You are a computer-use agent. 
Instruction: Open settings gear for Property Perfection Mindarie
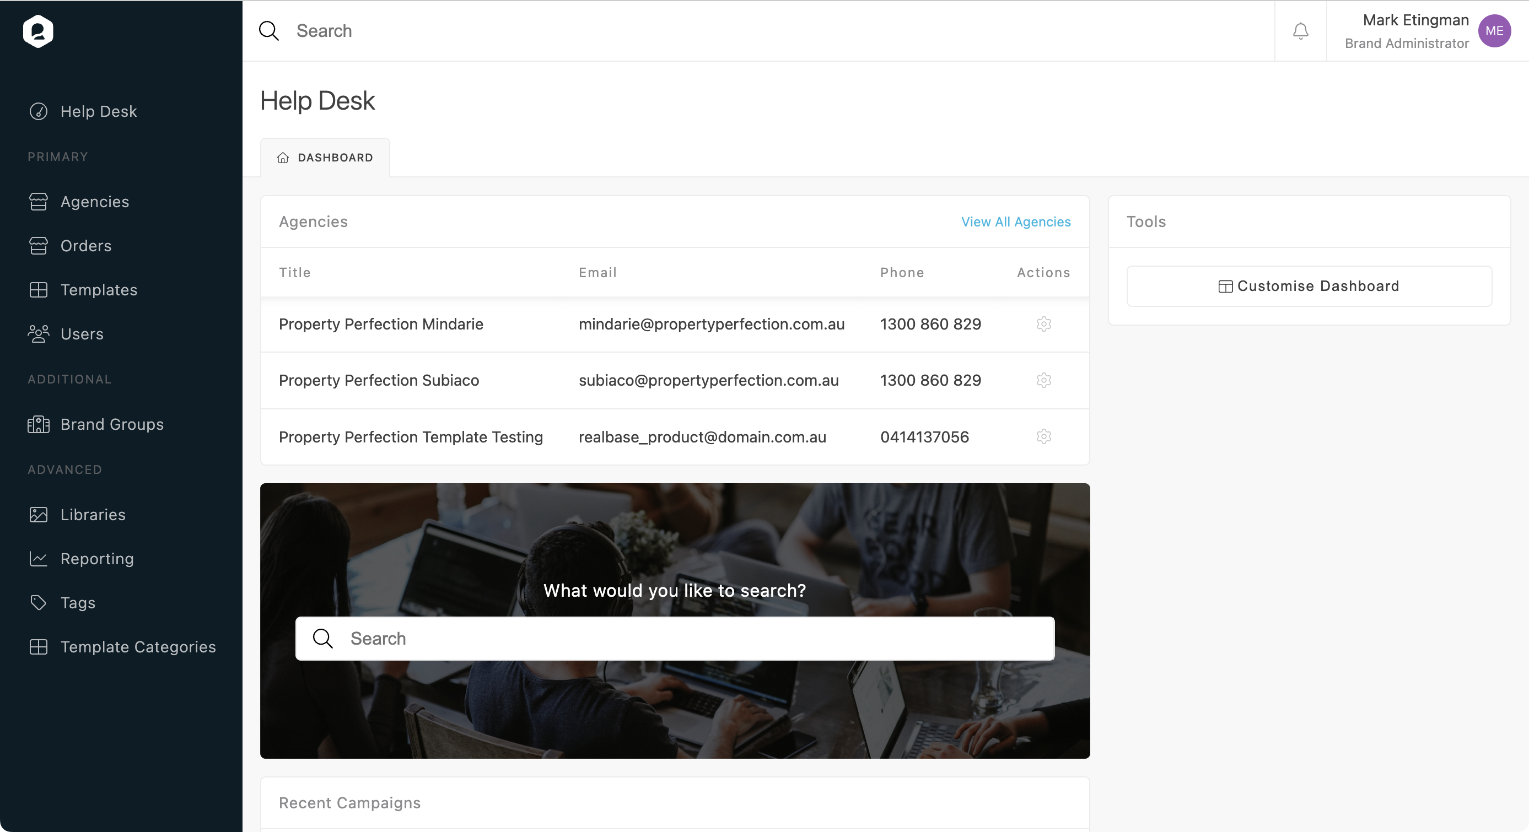[1043, 324]
